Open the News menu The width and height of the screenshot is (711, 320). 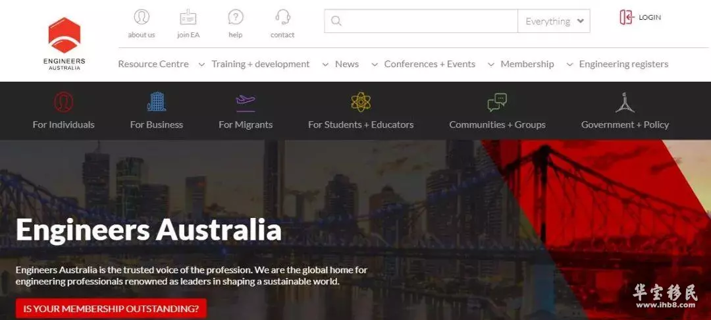click(x=347, y=65)
